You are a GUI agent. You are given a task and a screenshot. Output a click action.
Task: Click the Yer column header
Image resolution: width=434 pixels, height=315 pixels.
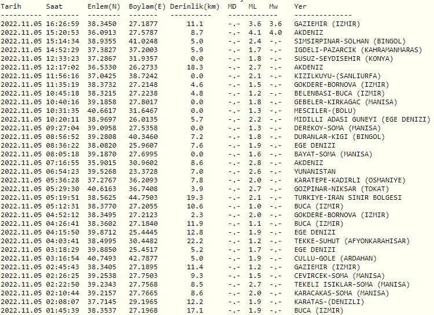click(x=300, y=6)
